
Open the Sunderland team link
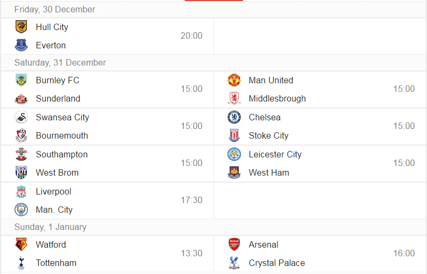click(x=58, y=98)
